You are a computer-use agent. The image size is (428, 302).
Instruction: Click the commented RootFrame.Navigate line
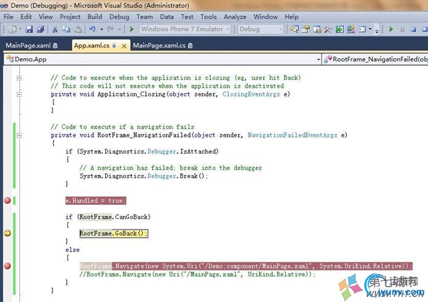[197, 274]
